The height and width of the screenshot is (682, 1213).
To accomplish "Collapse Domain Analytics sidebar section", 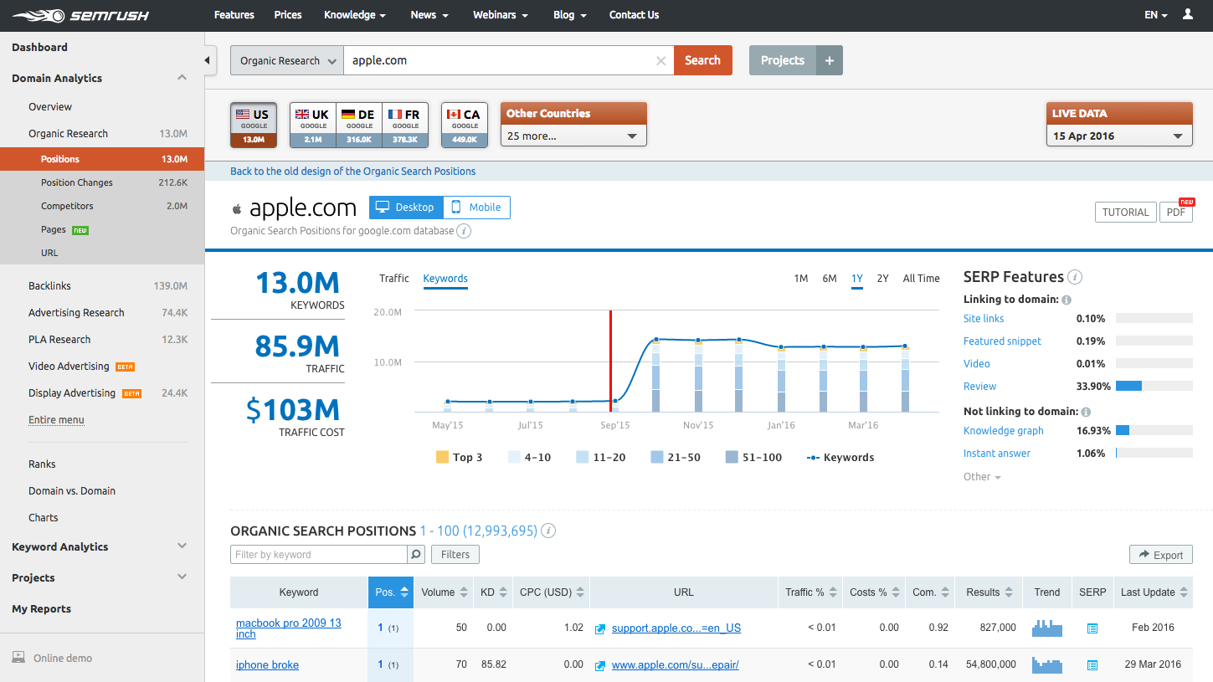I will tap(182, 78).
